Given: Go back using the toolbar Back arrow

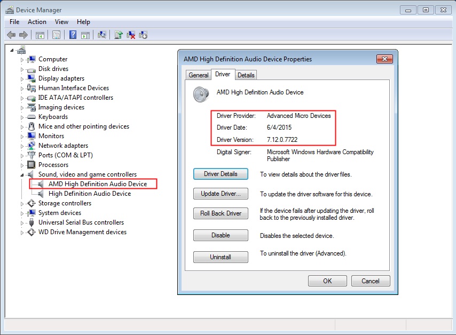Looking at the screenshot, I should click(11, 35).
